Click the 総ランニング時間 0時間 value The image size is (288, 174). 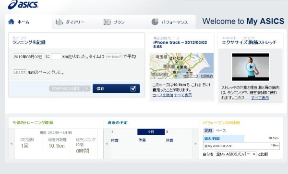point(83,151)
